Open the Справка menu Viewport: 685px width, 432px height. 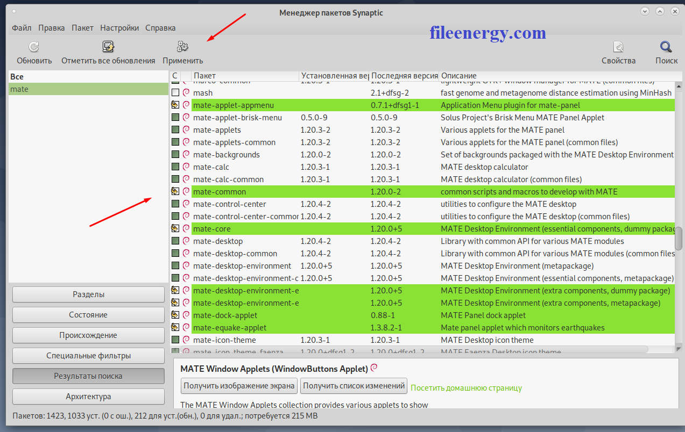coord(160,28)
